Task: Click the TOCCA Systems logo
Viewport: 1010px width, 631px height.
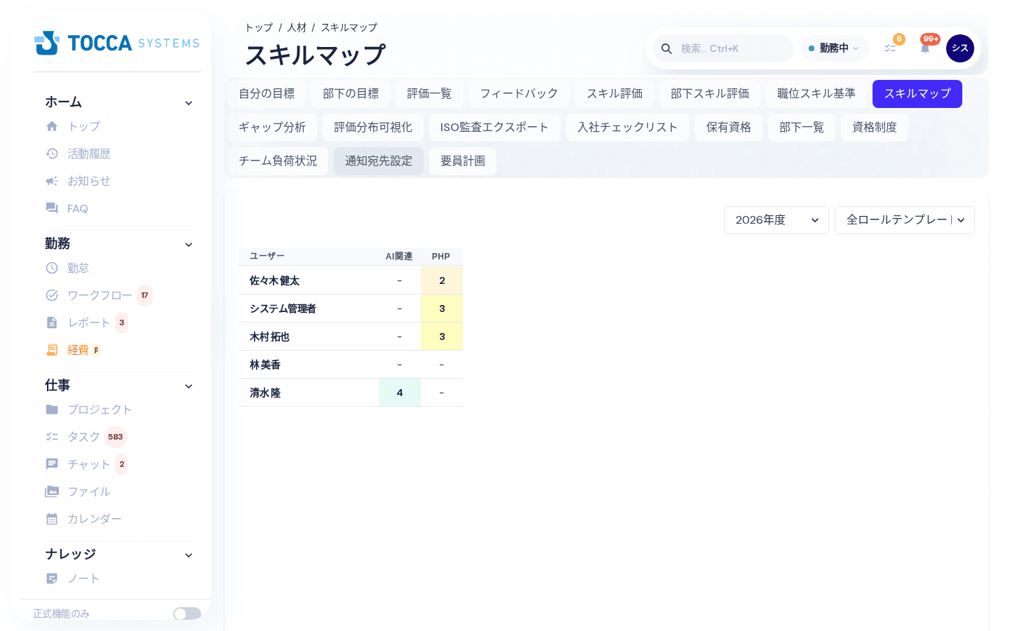Action: [117, 43]
